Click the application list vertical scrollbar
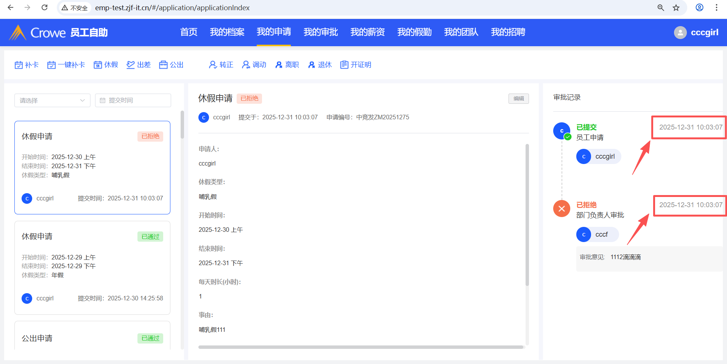 pos(182,125)
